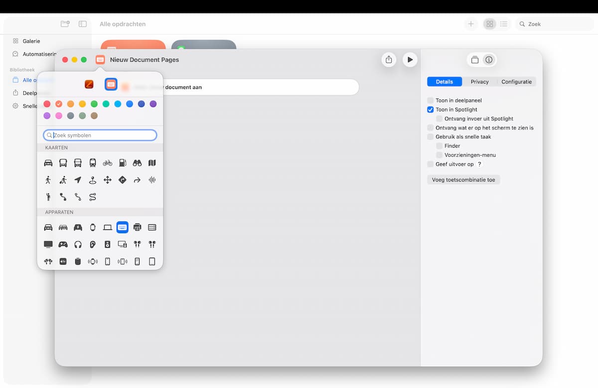Select the highlighted keyboard symbol in Apparaten
This screenshot has width=598, height=388.
click(x=123, y=227)
